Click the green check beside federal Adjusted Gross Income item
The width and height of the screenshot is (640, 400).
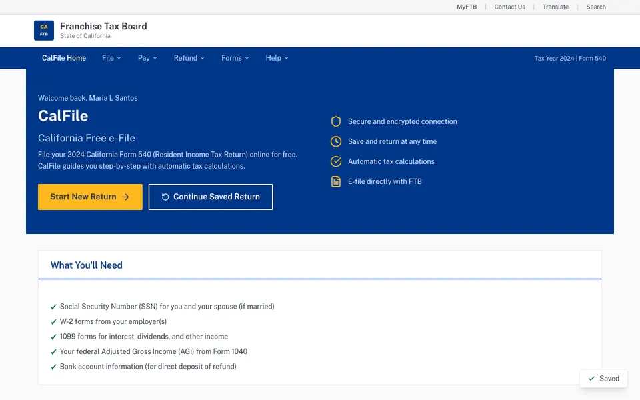pos(53,352)
